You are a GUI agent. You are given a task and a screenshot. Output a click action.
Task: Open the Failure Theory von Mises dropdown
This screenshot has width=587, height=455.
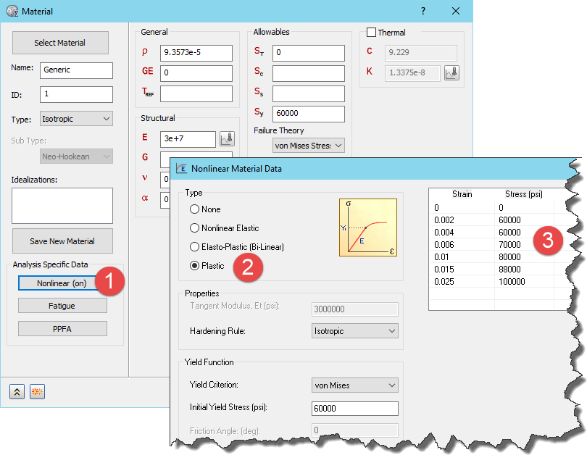point(308,146)
